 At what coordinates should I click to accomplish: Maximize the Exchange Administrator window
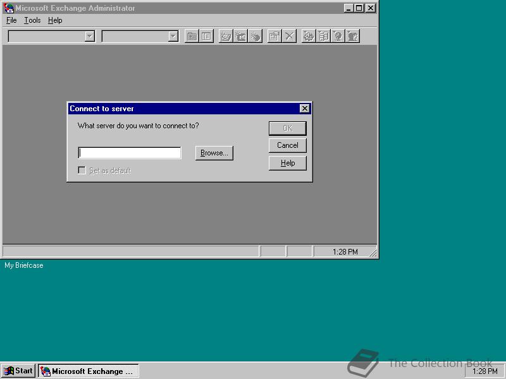tap(359, 8)
